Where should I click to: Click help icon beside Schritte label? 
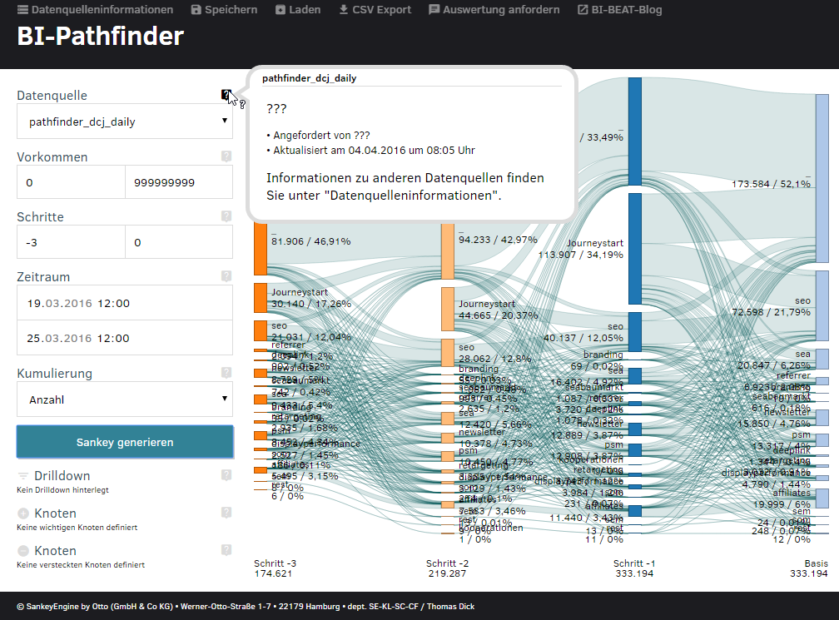point(226,216)
